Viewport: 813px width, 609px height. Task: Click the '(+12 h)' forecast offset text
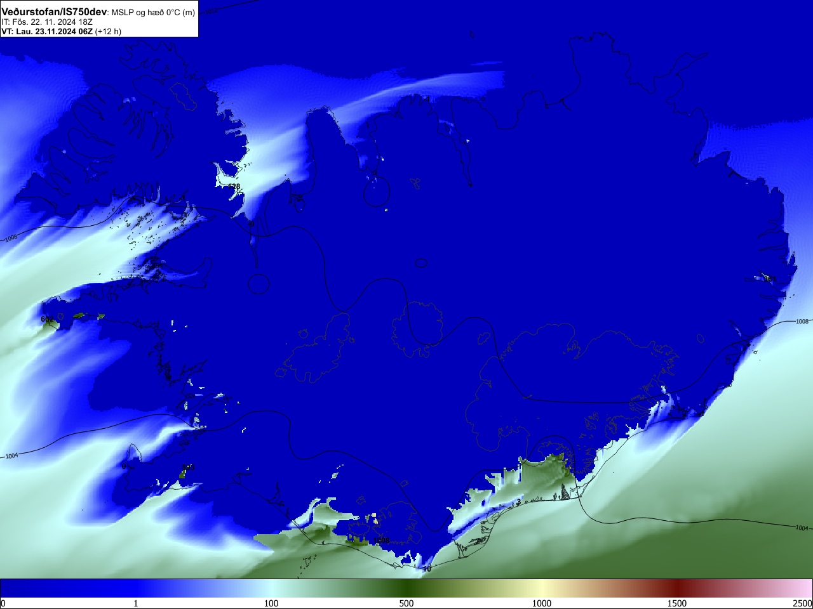108,31
